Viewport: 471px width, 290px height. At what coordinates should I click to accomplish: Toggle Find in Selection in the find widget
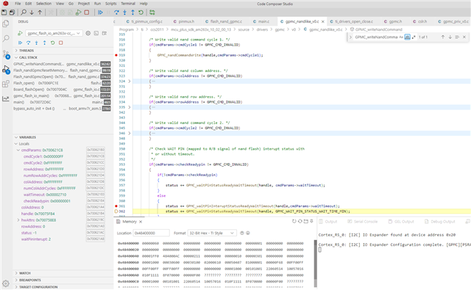tap(457, 37)
